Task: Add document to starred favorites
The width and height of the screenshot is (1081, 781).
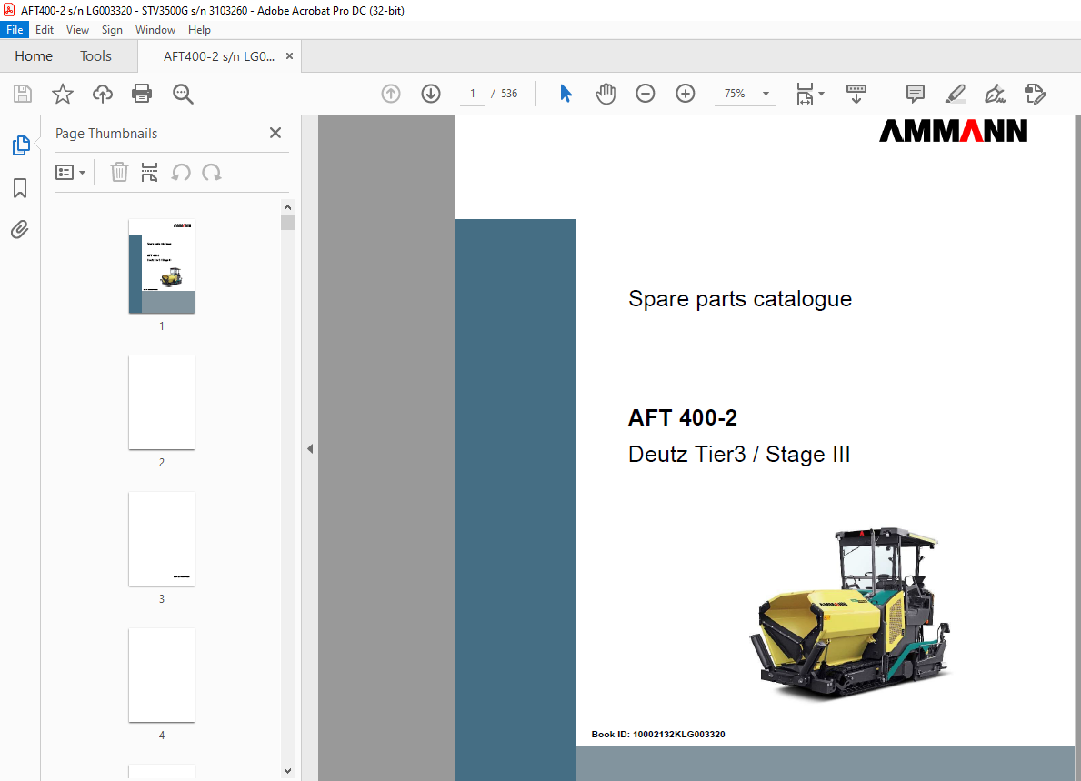Action: pyautogui.click(x=63, y=94)
